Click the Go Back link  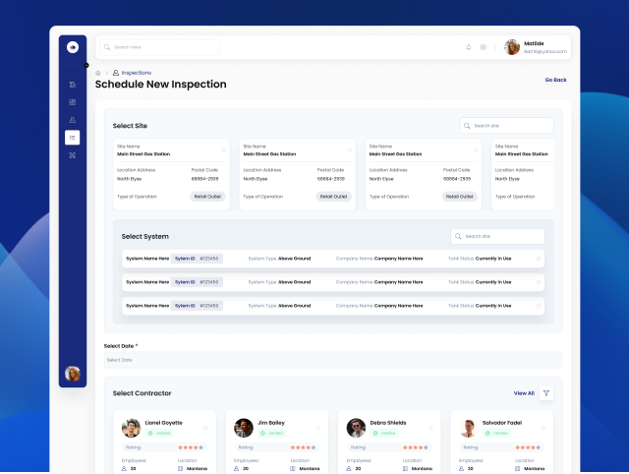[555, 80]
